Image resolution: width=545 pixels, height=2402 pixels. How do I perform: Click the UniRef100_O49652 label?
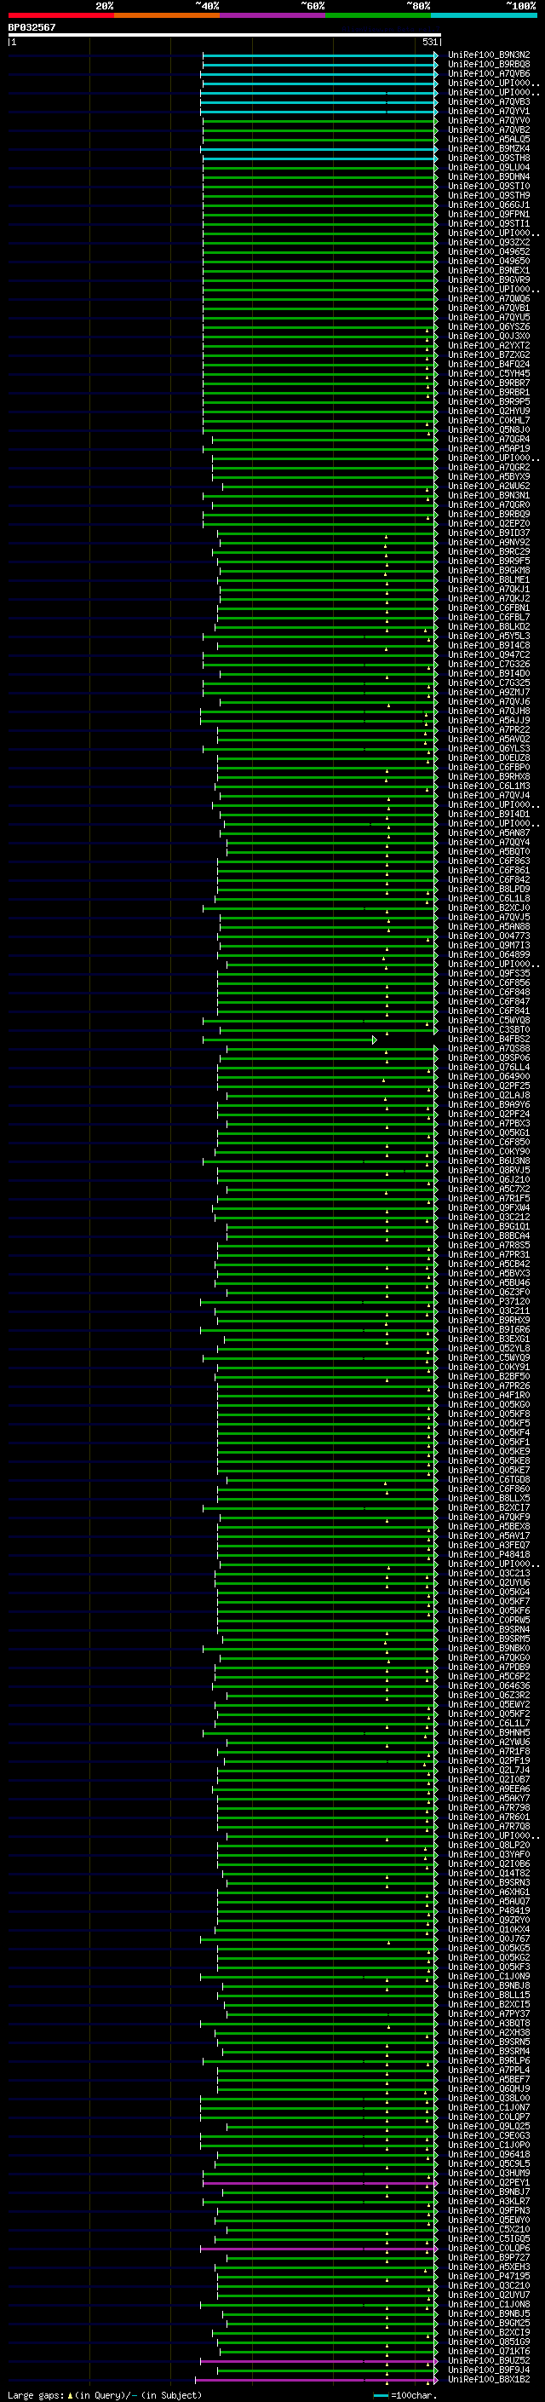[489, 251]
